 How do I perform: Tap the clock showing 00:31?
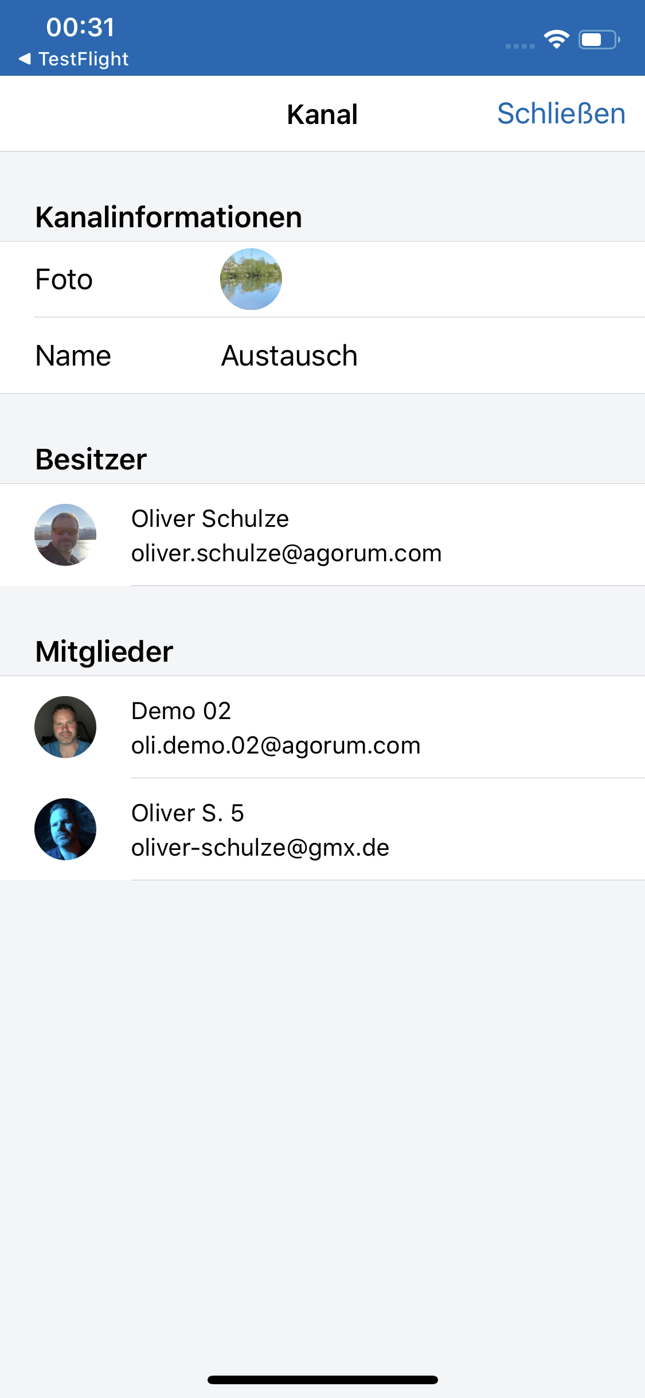click(x=80, y=27)
